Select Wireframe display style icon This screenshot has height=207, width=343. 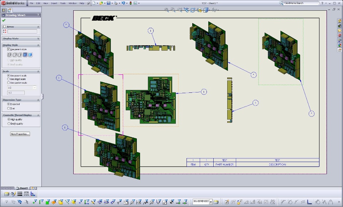[x=9, y=55]
